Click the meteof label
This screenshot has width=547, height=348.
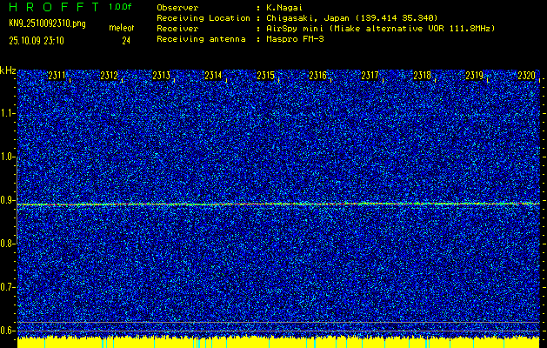click(x=120, y=29)
